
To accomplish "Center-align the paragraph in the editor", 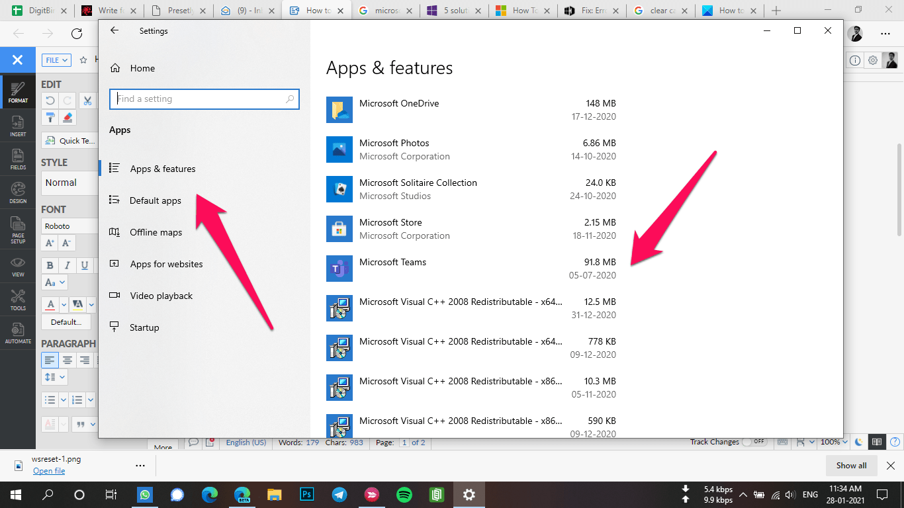I will 67,360.
